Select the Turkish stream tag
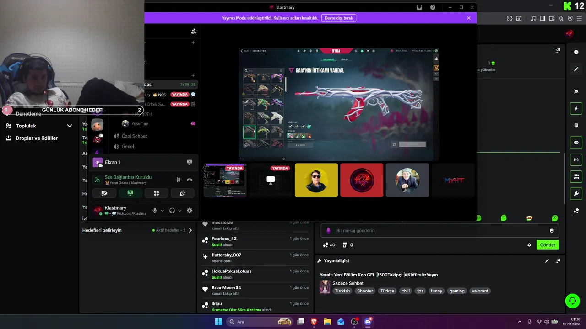The image size is (586, 329). (342, 291)
